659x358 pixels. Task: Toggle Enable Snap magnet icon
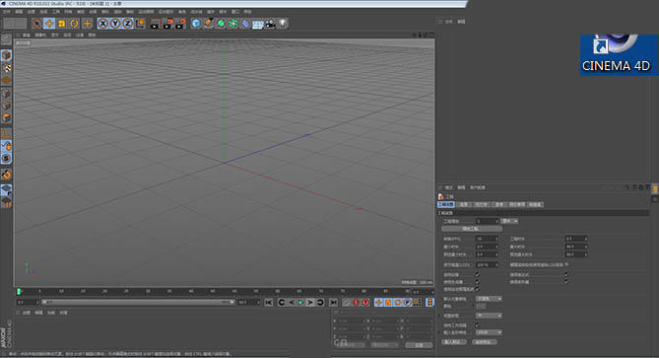click(x=6, y=175)
